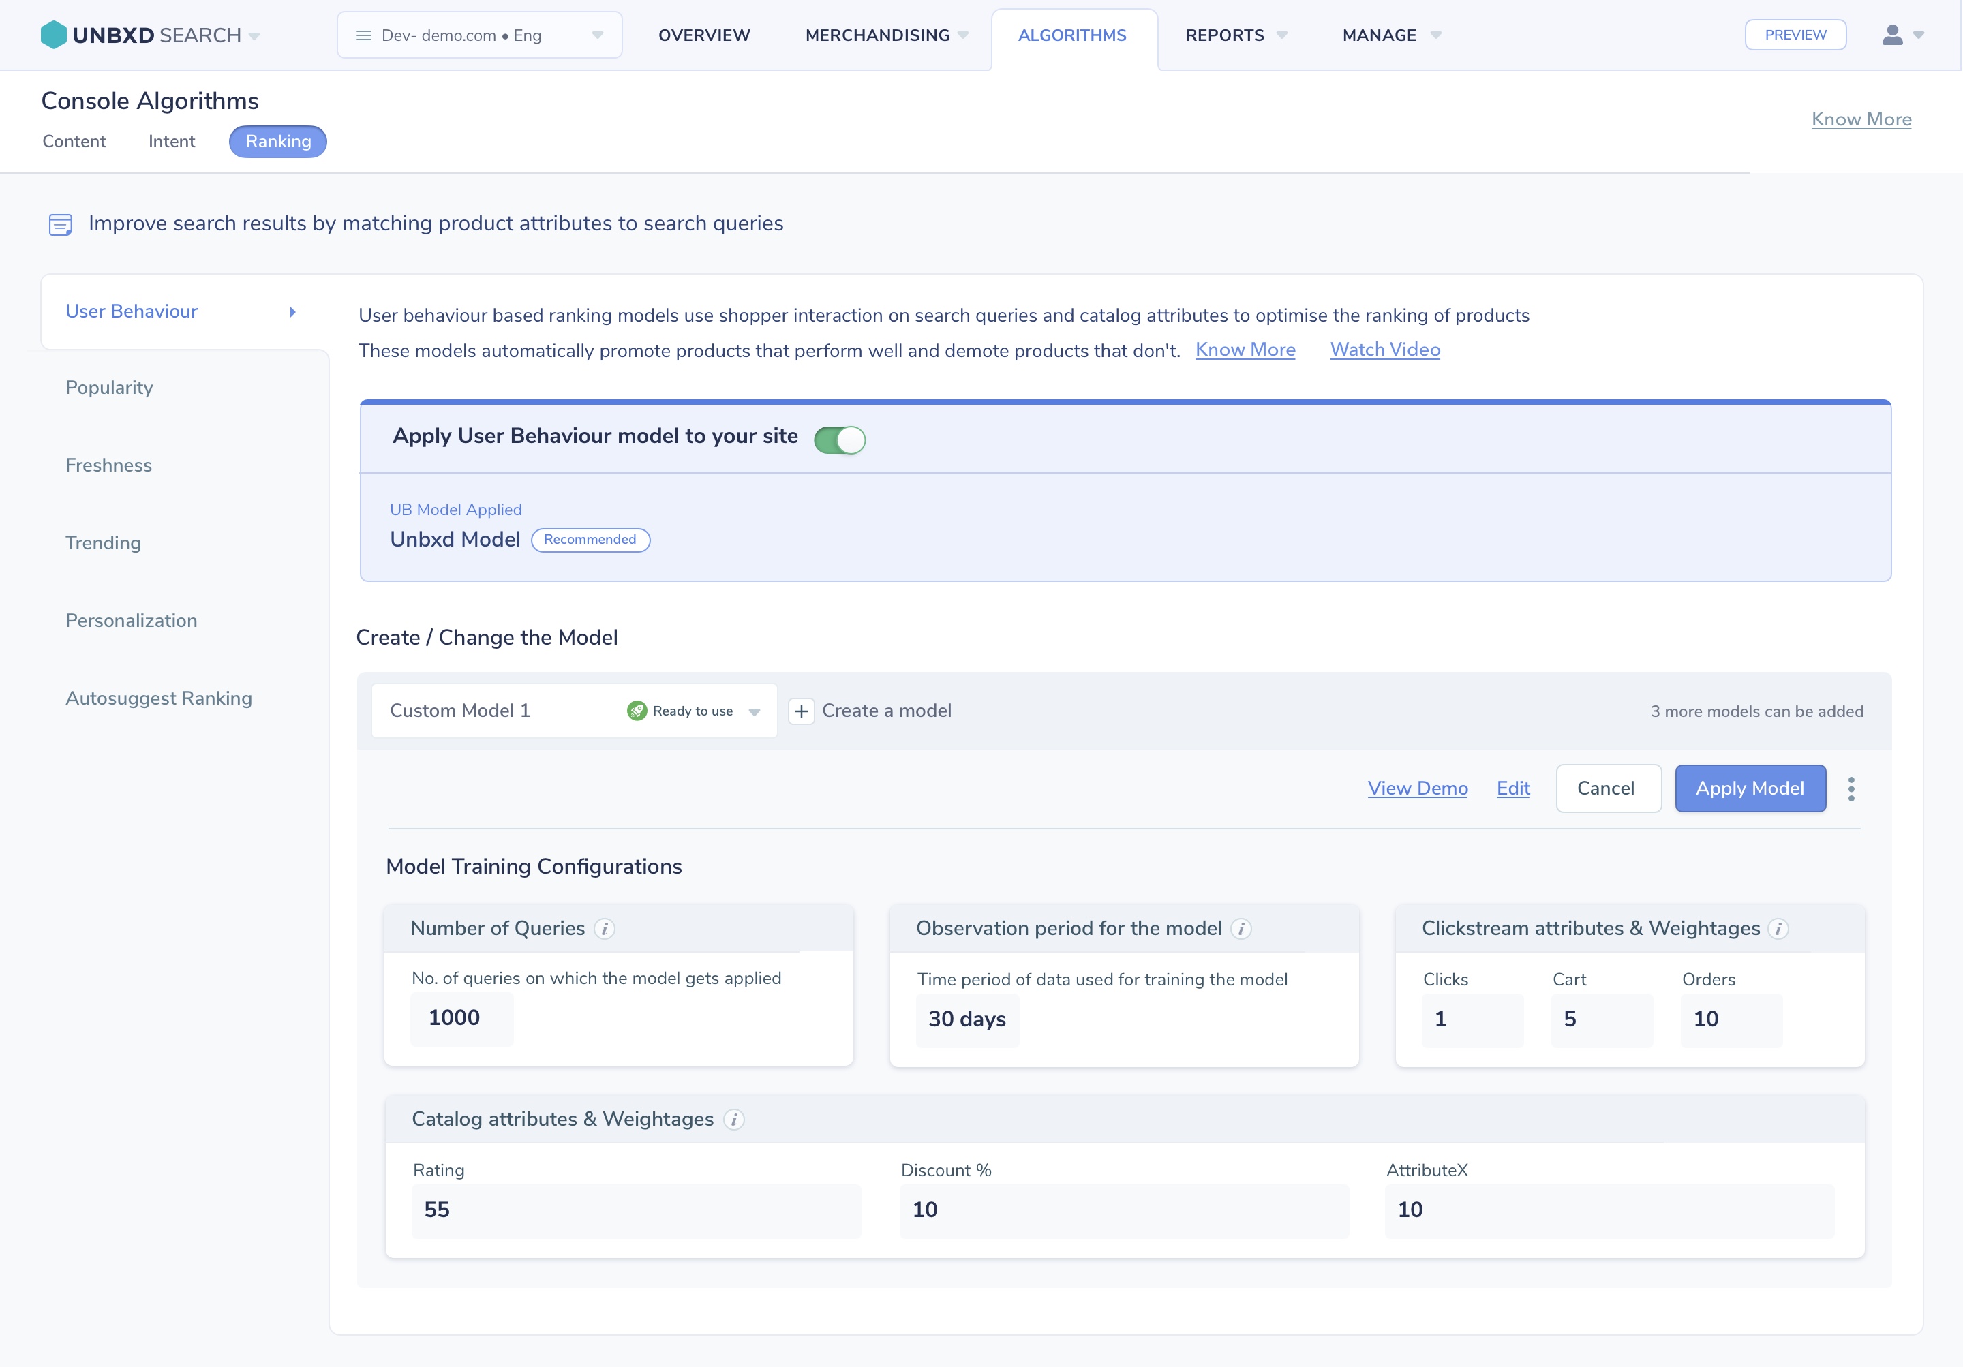Expand the Merchandising menu arrow

(964, 36)
